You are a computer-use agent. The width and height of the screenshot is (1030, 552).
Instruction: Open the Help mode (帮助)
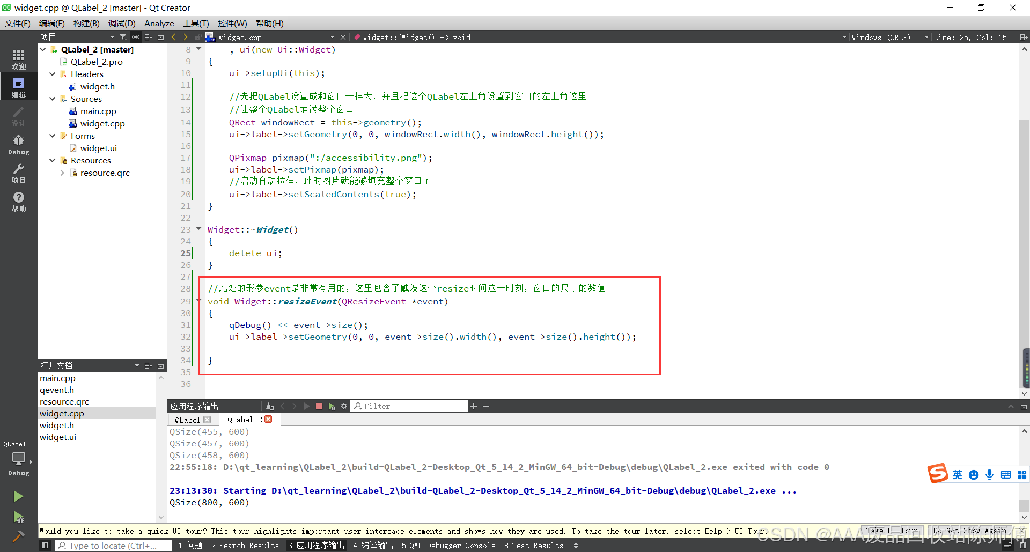(x=18, y=202)
